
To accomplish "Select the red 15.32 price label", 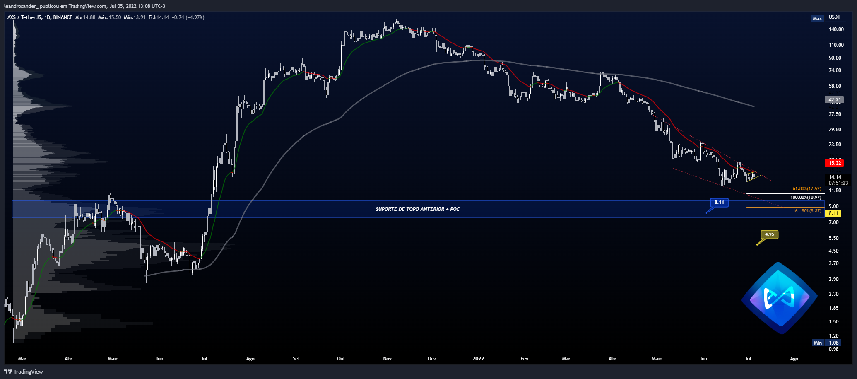I will click(x=834, y=163).
